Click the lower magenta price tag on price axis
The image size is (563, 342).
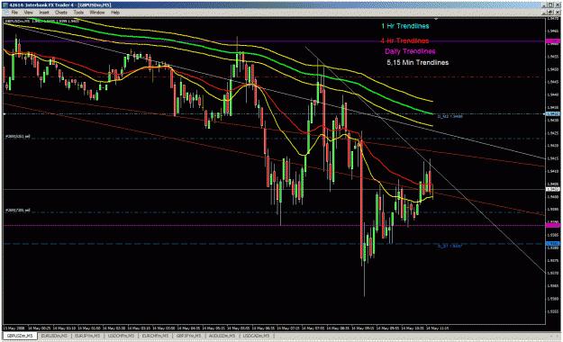click(x=552, y=225)
